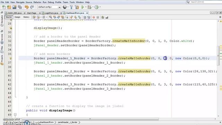Click the vertical editor scrollbar thumb
Image resolution: width=222 pixels, height=125 pixels.
click(218, 56)
